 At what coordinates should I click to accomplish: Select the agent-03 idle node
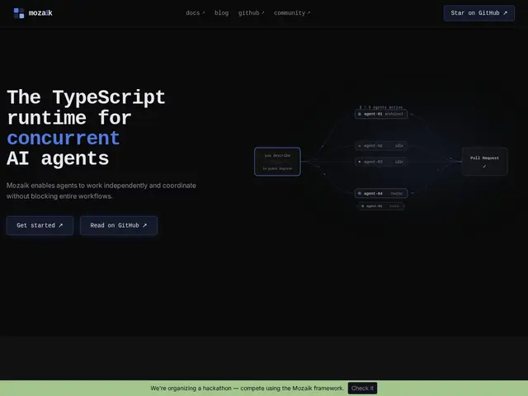pos(381,162)
